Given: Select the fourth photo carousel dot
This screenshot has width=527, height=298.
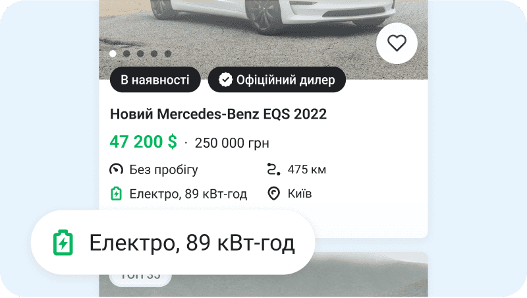Looking at the screenshot, I should pyautogui.click(x=154, y=53).
